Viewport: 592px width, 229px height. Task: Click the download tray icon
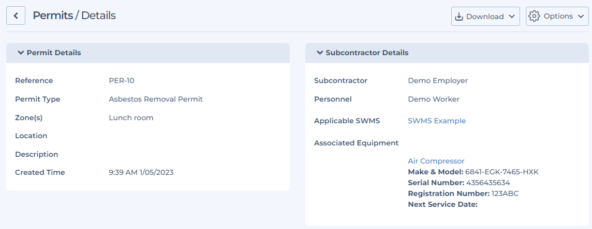(x=459, y=17)
